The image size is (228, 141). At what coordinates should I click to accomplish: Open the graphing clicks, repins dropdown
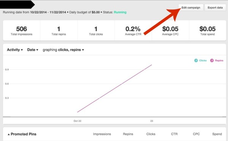(x=63, y=50)
